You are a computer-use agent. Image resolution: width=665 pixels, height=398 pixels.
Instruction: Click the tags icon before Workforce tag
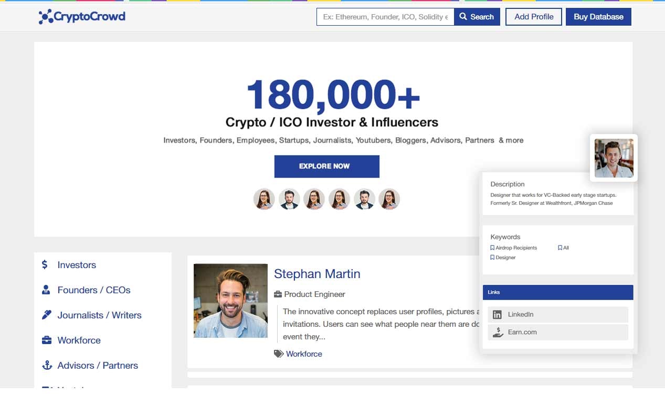point(279,354)
